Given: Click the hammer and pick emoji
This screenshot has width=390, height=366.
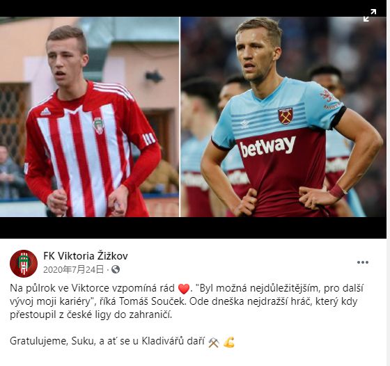Looking at the screenshot, I should click(x=214, y=342).
